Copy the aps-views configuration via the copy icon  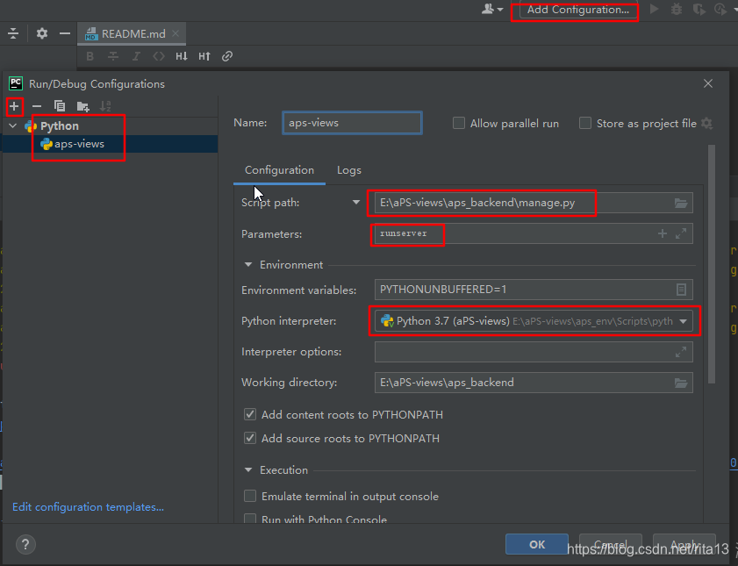[x=58, y=106]
